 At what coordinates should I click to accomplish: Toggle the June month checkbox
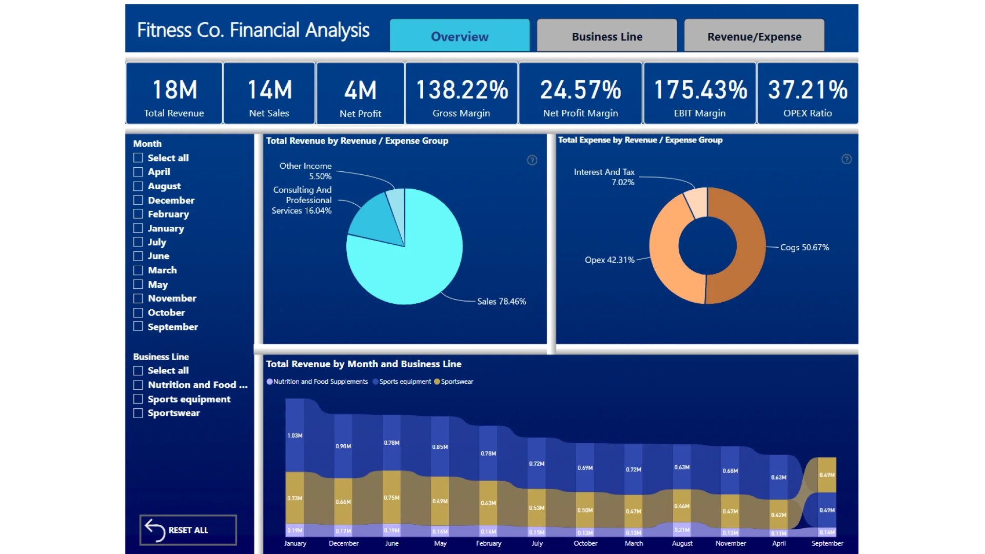coord(138,256)
